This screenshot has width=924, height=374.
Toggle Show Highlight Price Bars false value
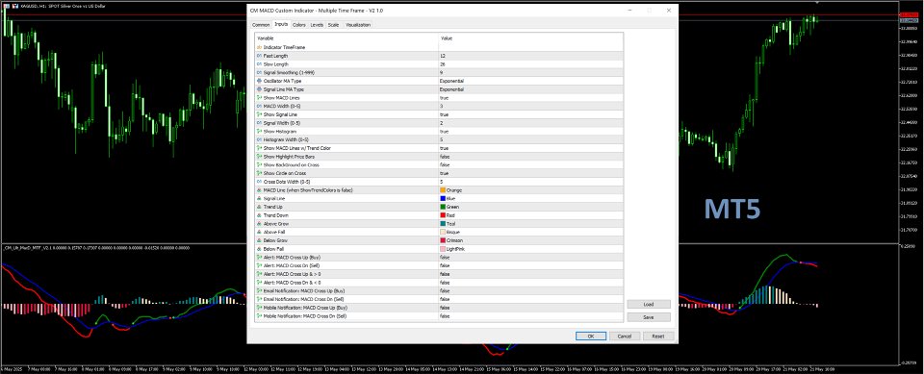point(530,157)
